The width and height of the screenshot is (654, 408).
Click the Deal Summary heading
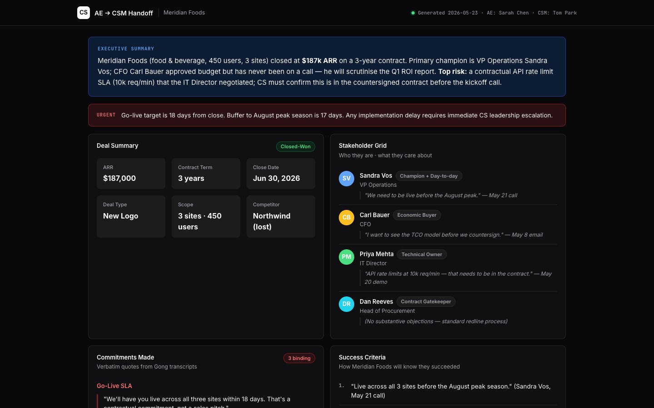pyautogui.click(x=117, y=146)
